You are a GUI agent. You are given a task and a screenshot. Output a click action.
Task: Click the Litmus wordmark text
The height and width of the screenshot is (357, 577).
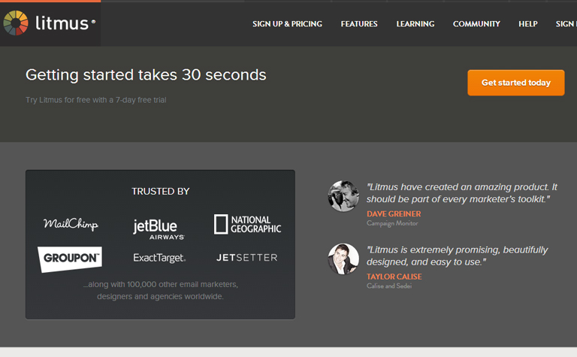pos(62,23)
